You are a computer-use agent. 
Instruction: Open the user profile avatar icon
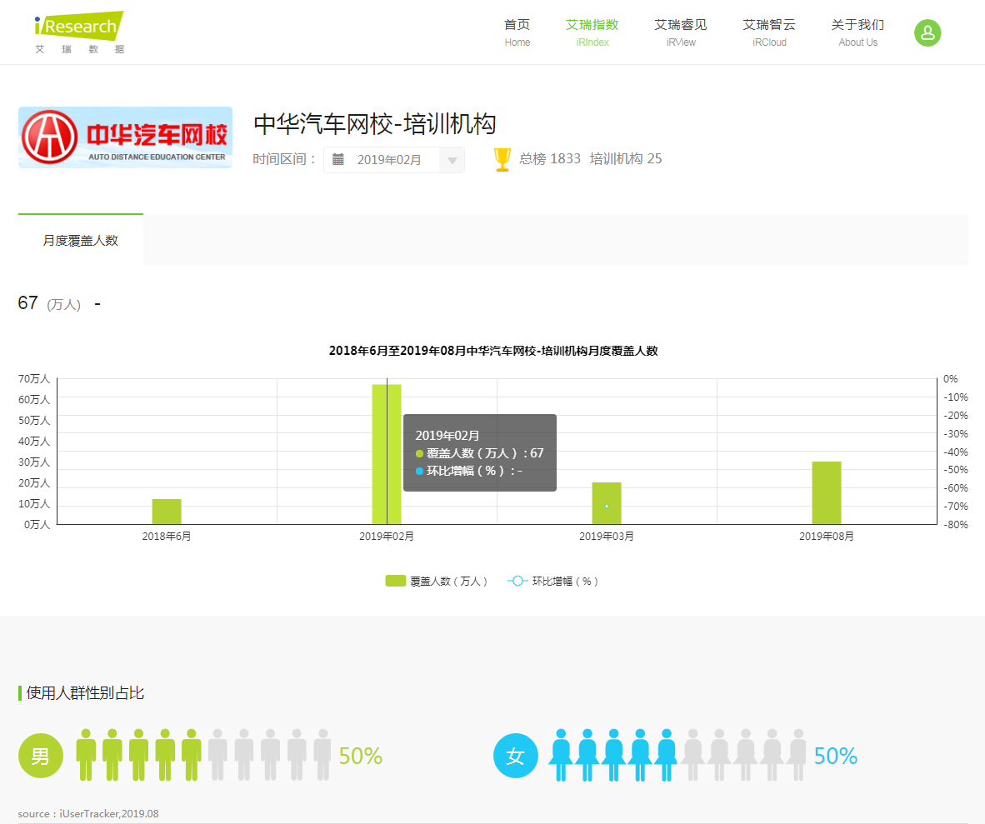click(x=927, y=33)
